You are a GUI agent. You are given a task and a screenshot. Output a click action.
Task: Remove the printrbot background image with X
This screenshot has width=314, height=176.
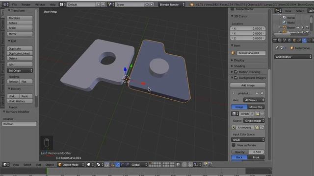click(x=262, y=93)
